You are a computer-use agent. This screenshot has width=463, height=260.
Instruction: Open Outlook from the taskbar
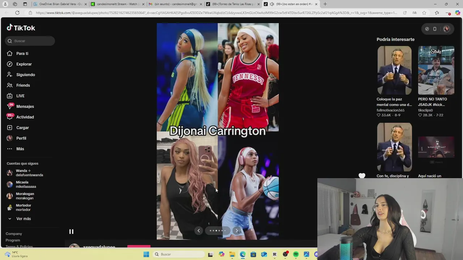pyautogui.click(x=264, y=254)
